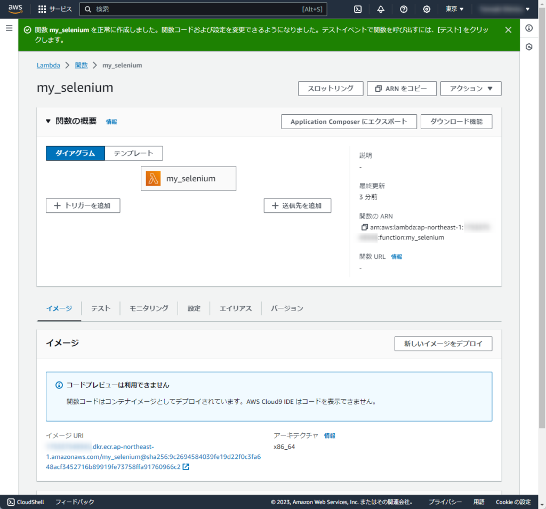Add a destination with 送信先を追加
The width and height of the screenshot is (546, 509).
298,205
